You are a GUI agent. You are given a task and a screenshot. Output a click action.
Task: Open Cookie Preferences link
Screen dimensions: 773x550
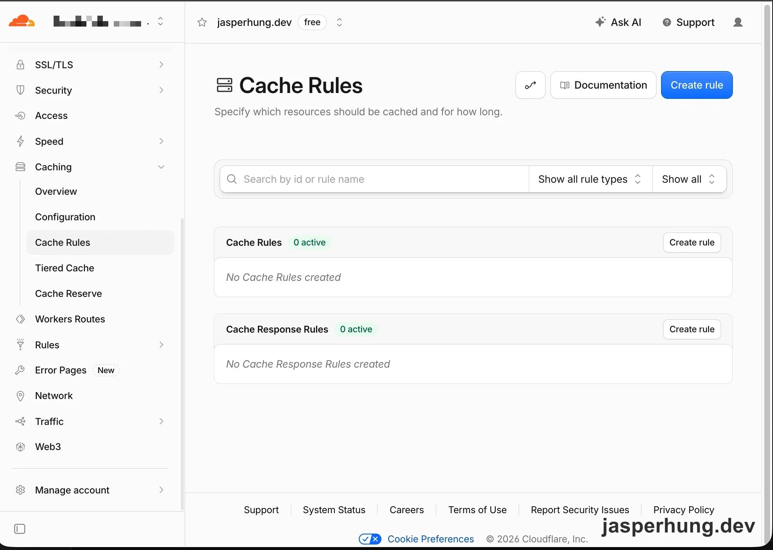(430, 539)
